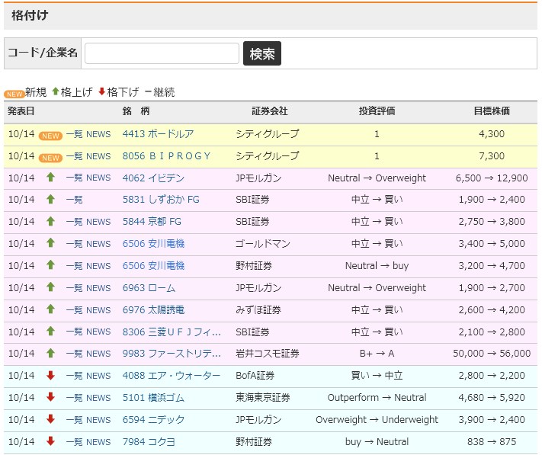Click the NEW badge in the BIPROGY row
Screen dimensions: 542x455
coord(50,157)
